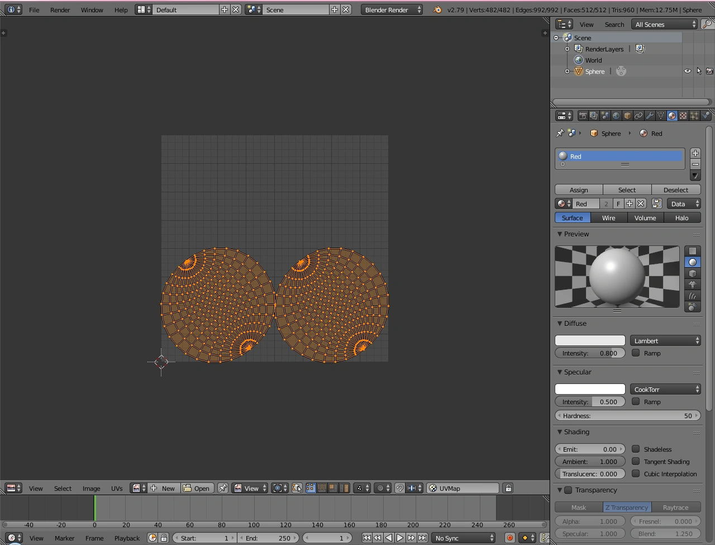This screenshot has width=715, height=545.
Task: Open the Render properties tab (camera icon)
Action: pos(583,116)
